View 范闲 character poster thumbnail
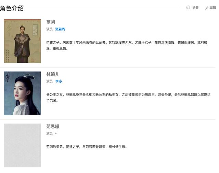The width and height of the screenshot is (219, 173). pos(22,41)
